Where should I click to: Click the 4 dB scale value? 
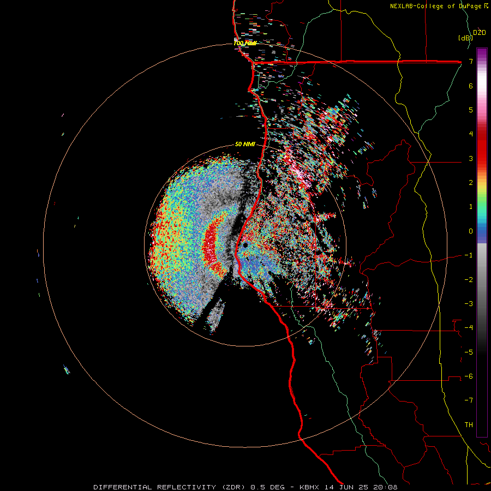coord(471,134)
